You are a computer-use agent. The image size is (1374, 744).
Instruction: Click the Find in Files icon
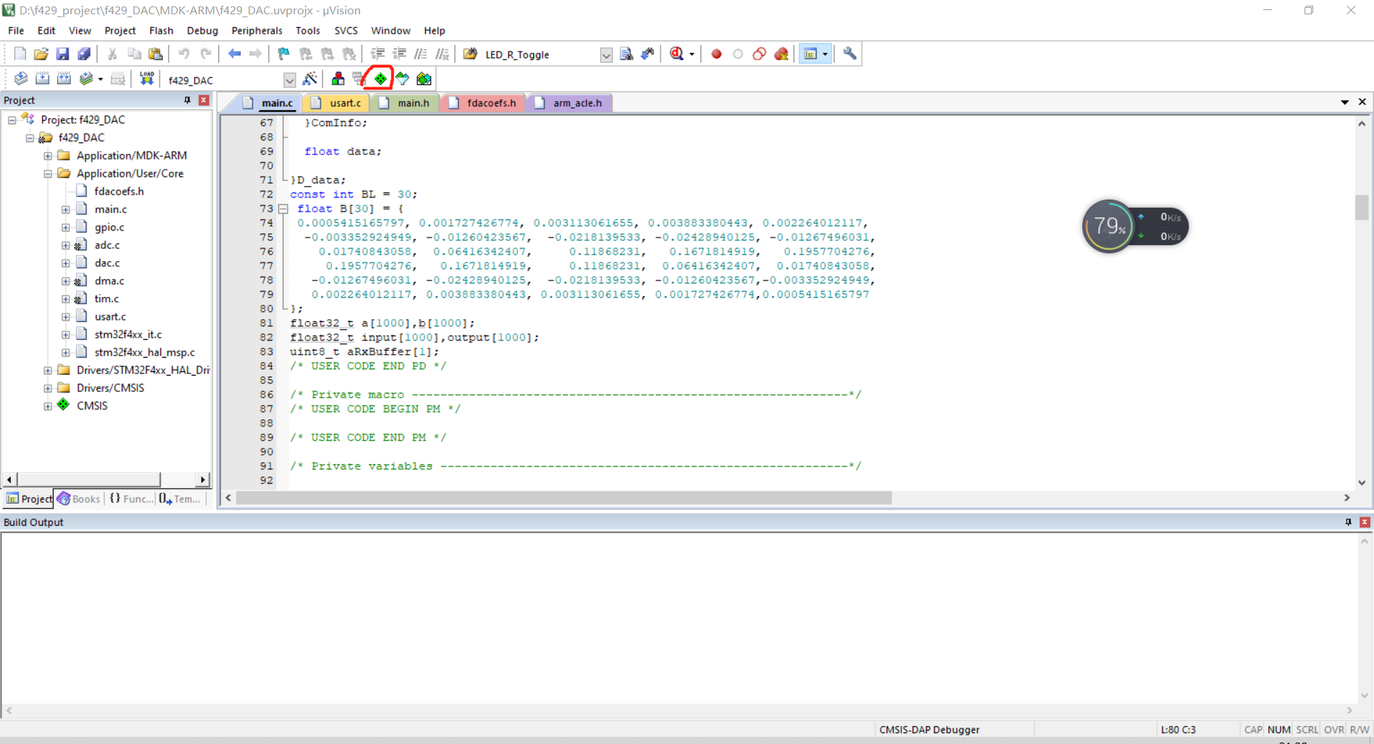(470, 54)
